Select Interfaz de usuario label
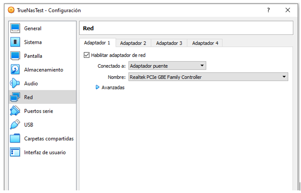Viewport: 301px width, 193px height. (x=45, y=152)
